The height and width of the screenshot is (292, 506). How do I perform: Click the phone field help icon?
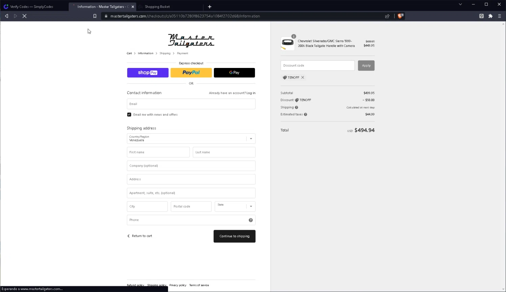pos(251,220)
